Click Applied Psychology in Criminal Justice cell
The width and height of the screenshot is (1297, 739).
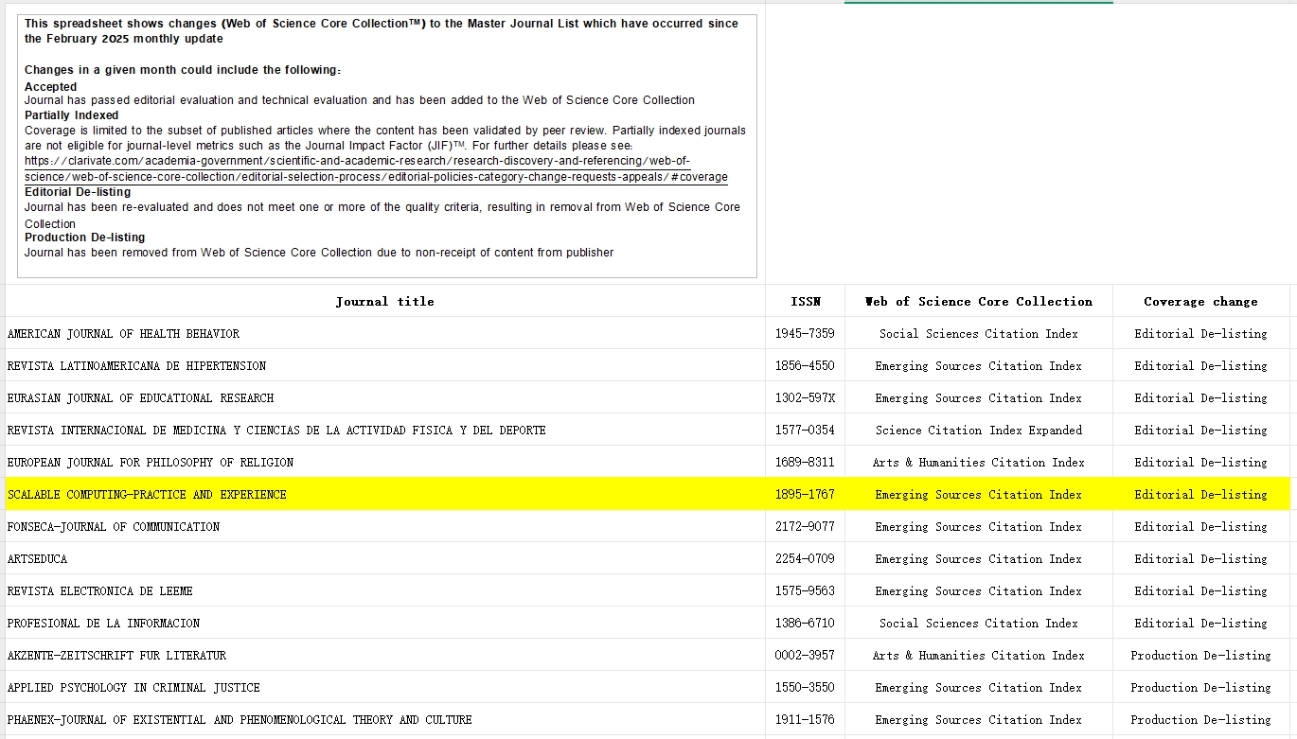[x=385, y=687]
